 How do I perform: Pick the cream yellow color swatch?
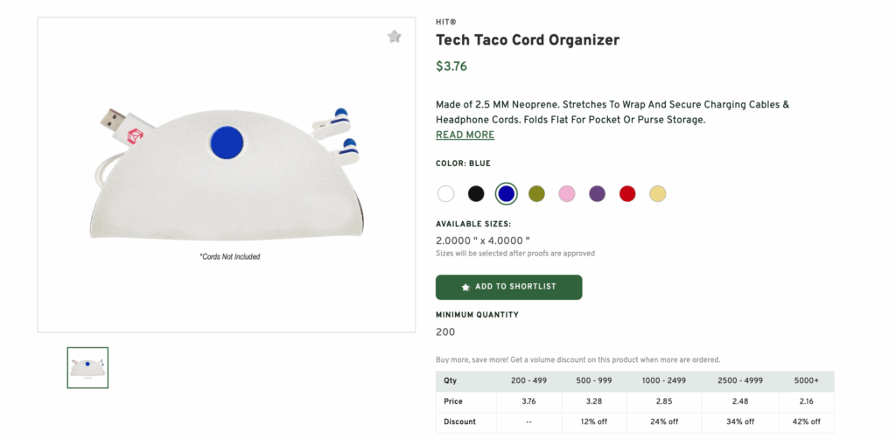657,193
